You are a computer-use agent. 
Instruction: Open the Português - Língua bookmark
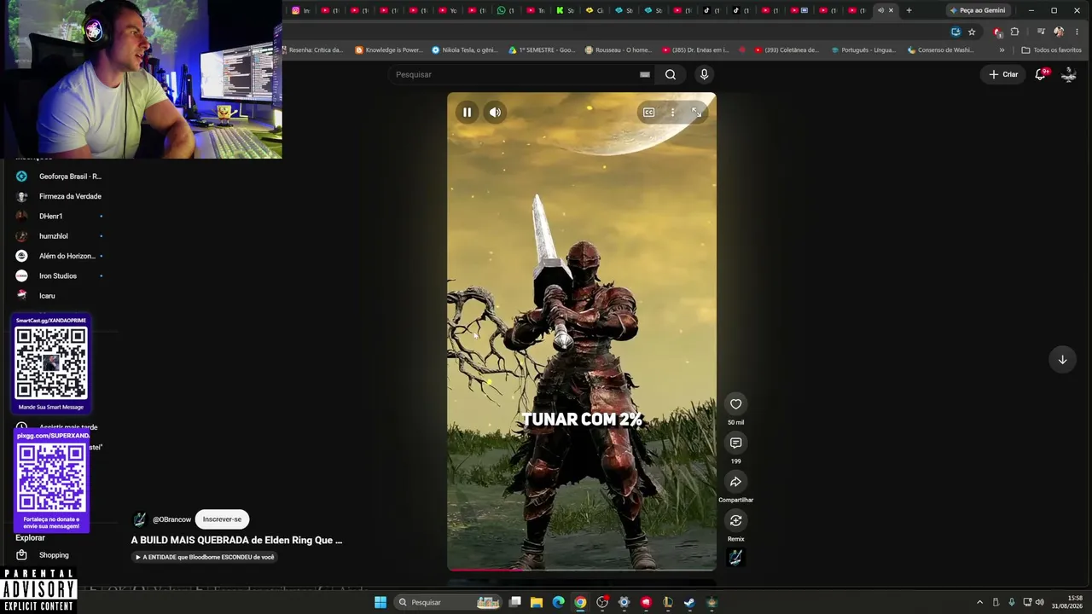coord(864,50)
